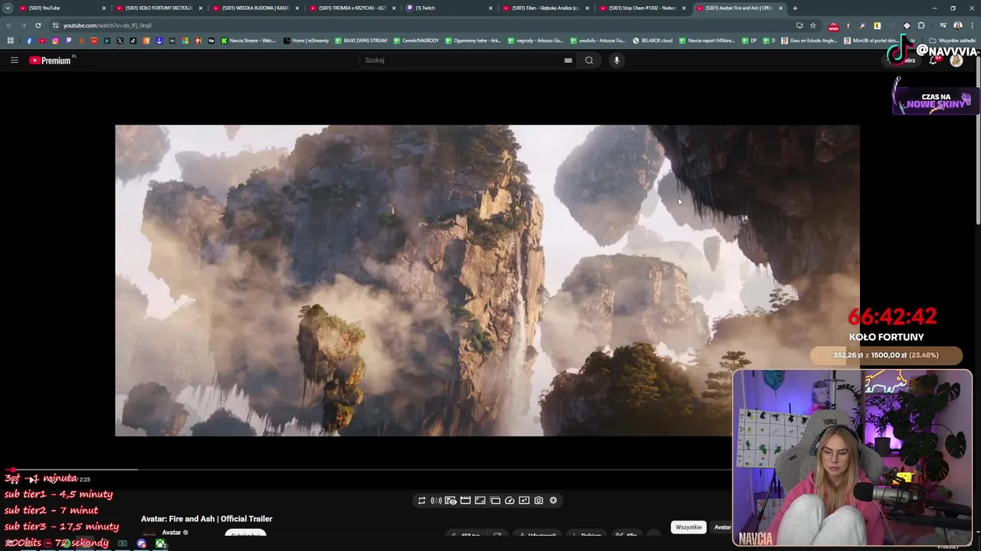The height and width of the screenshot is (551, 981).
Task: Expand the tab search dropdown arrow
Action: click(x=8, y=8)
